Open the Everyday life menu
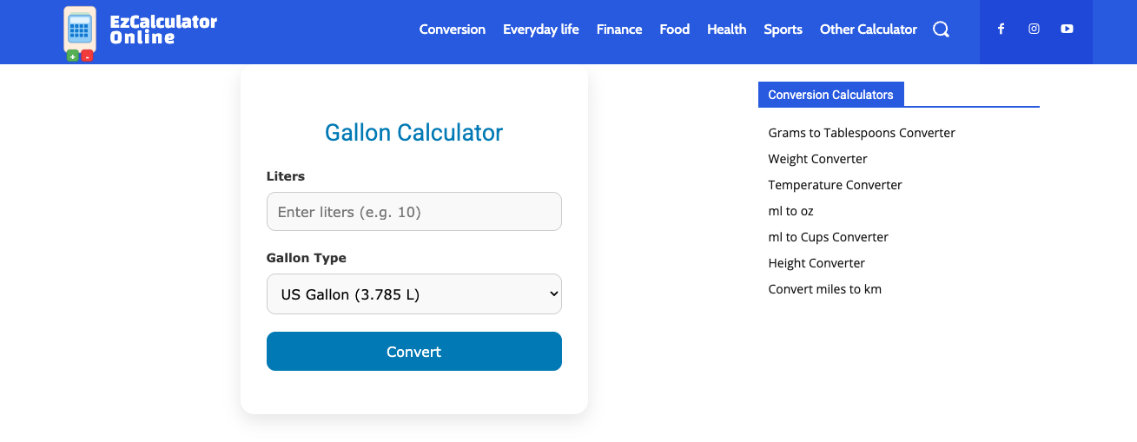 point(540,30)
